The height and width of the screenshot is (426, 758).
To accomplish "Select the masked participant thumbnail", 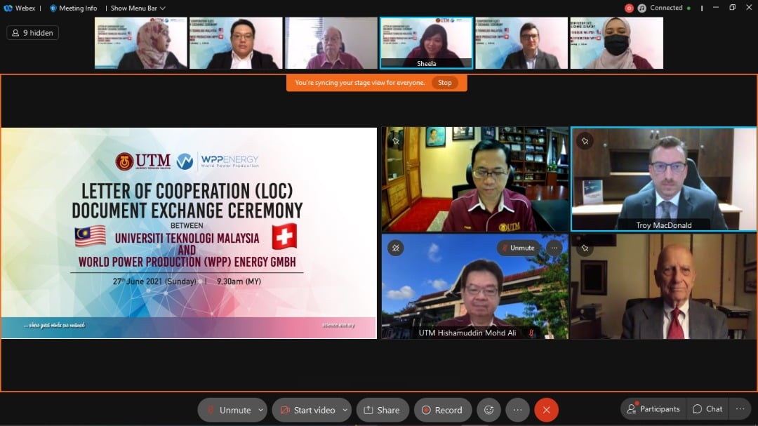I will pyautogui.click(x=616, y=43).
